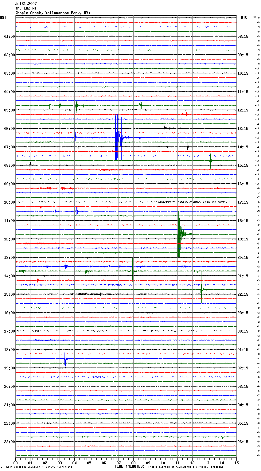Select the 05:00 MST row label
This screenshot has width=261, height=471.
tap(10, 110)
